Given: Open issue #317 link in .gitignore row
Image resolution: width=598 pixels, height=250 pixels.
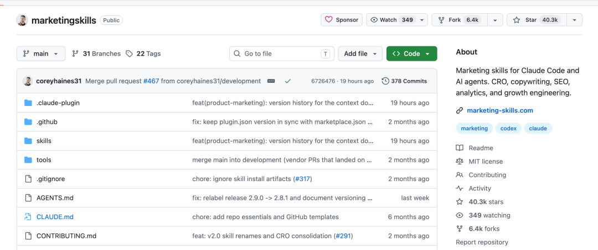Looking at the screenshot, I should point(303,179).
